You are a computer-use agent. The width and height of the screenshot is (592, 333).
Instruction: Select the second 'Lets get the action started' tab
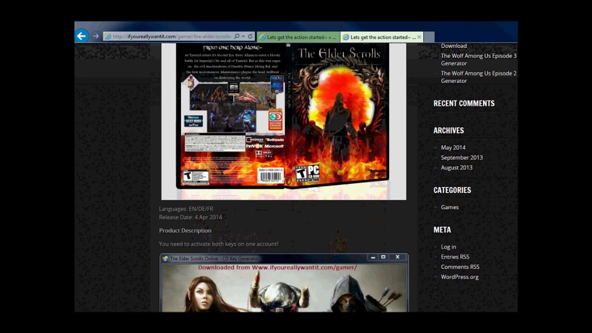click(x=380, y=37)
